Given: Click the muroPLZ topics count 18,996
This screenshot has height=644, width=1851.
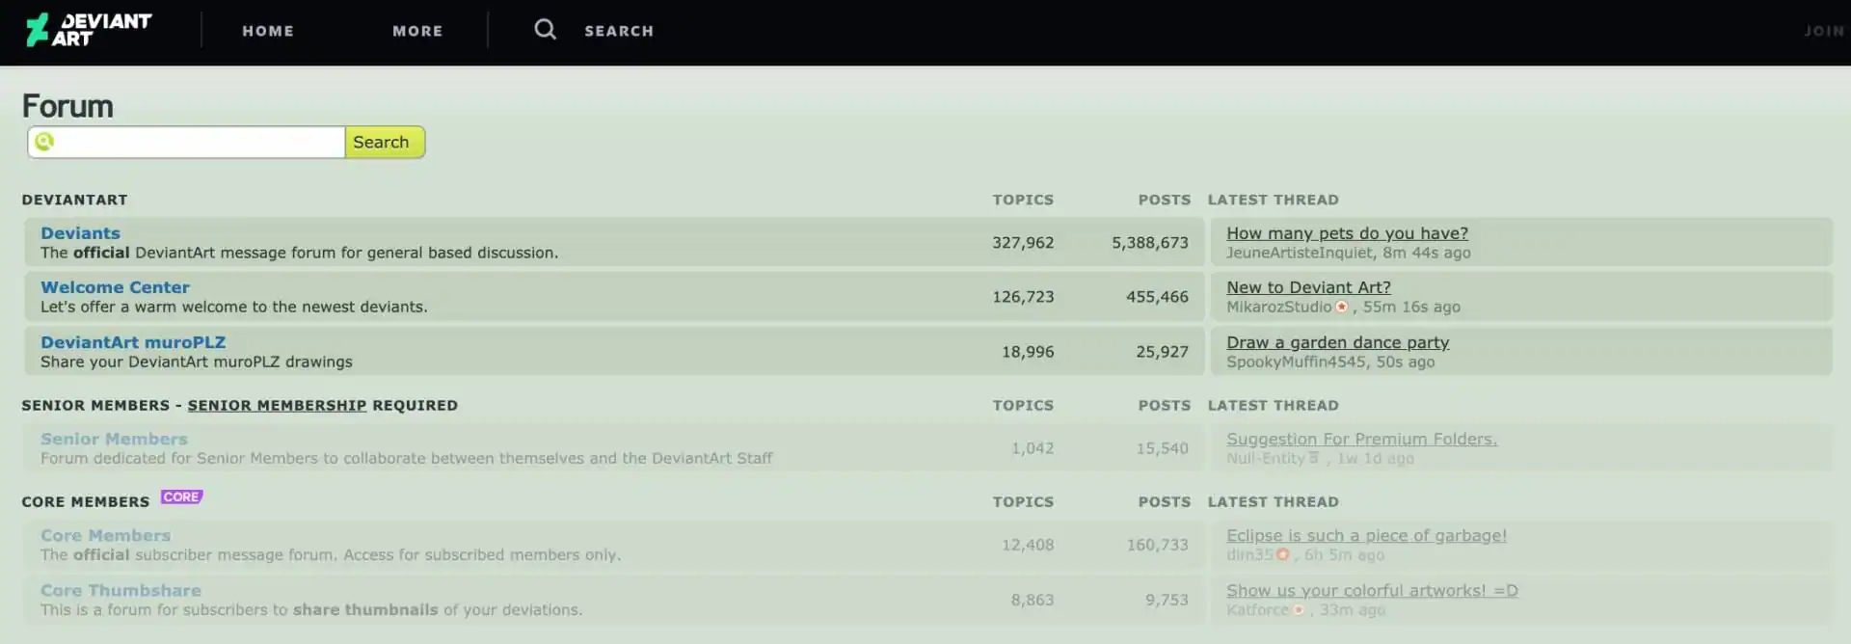Looking at the screenshot, I should 1028,352.
